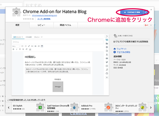Viewport: 159px width, 116px height.
Task: Click the blockquote icon in the editor toolbar
Action: click(36, 46)
